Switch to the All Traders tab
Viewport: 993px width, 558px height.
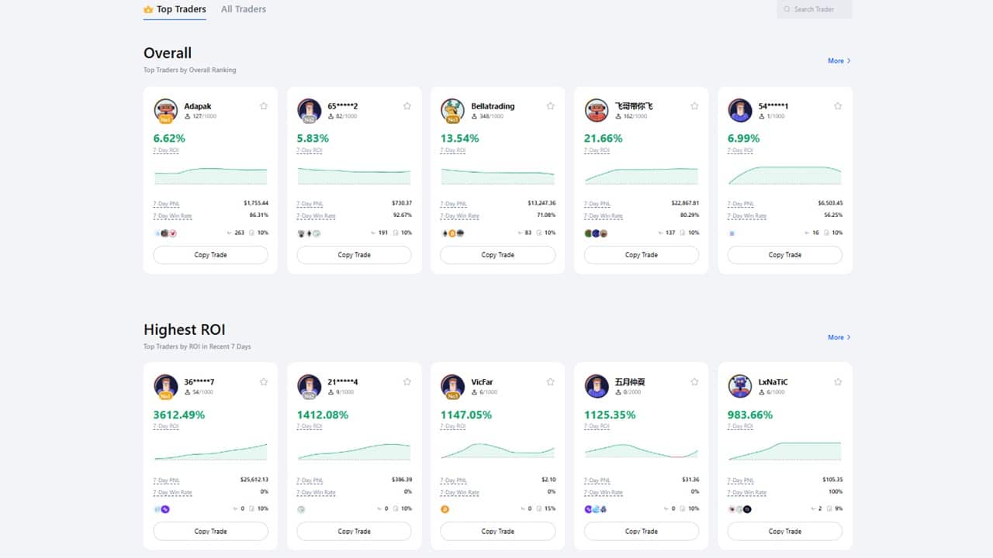pos(243,9)
